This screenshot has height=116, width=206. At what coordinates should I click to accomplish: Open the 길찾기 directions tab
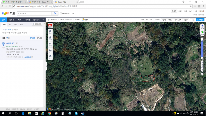coord(12,20)
